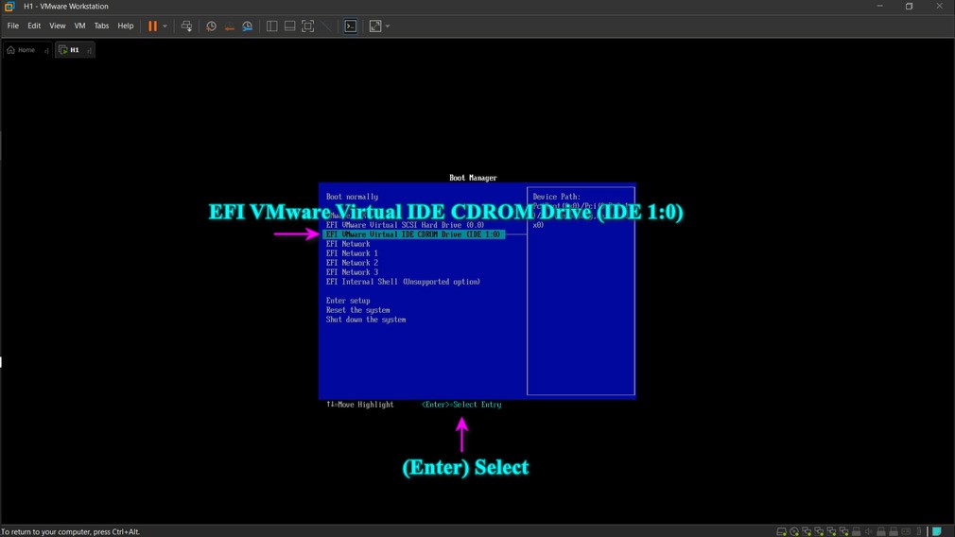The image size is (955, 537).
Task: Open the power options dropdown beside pause
Action: pyautogui.click(x=165, y=26)
